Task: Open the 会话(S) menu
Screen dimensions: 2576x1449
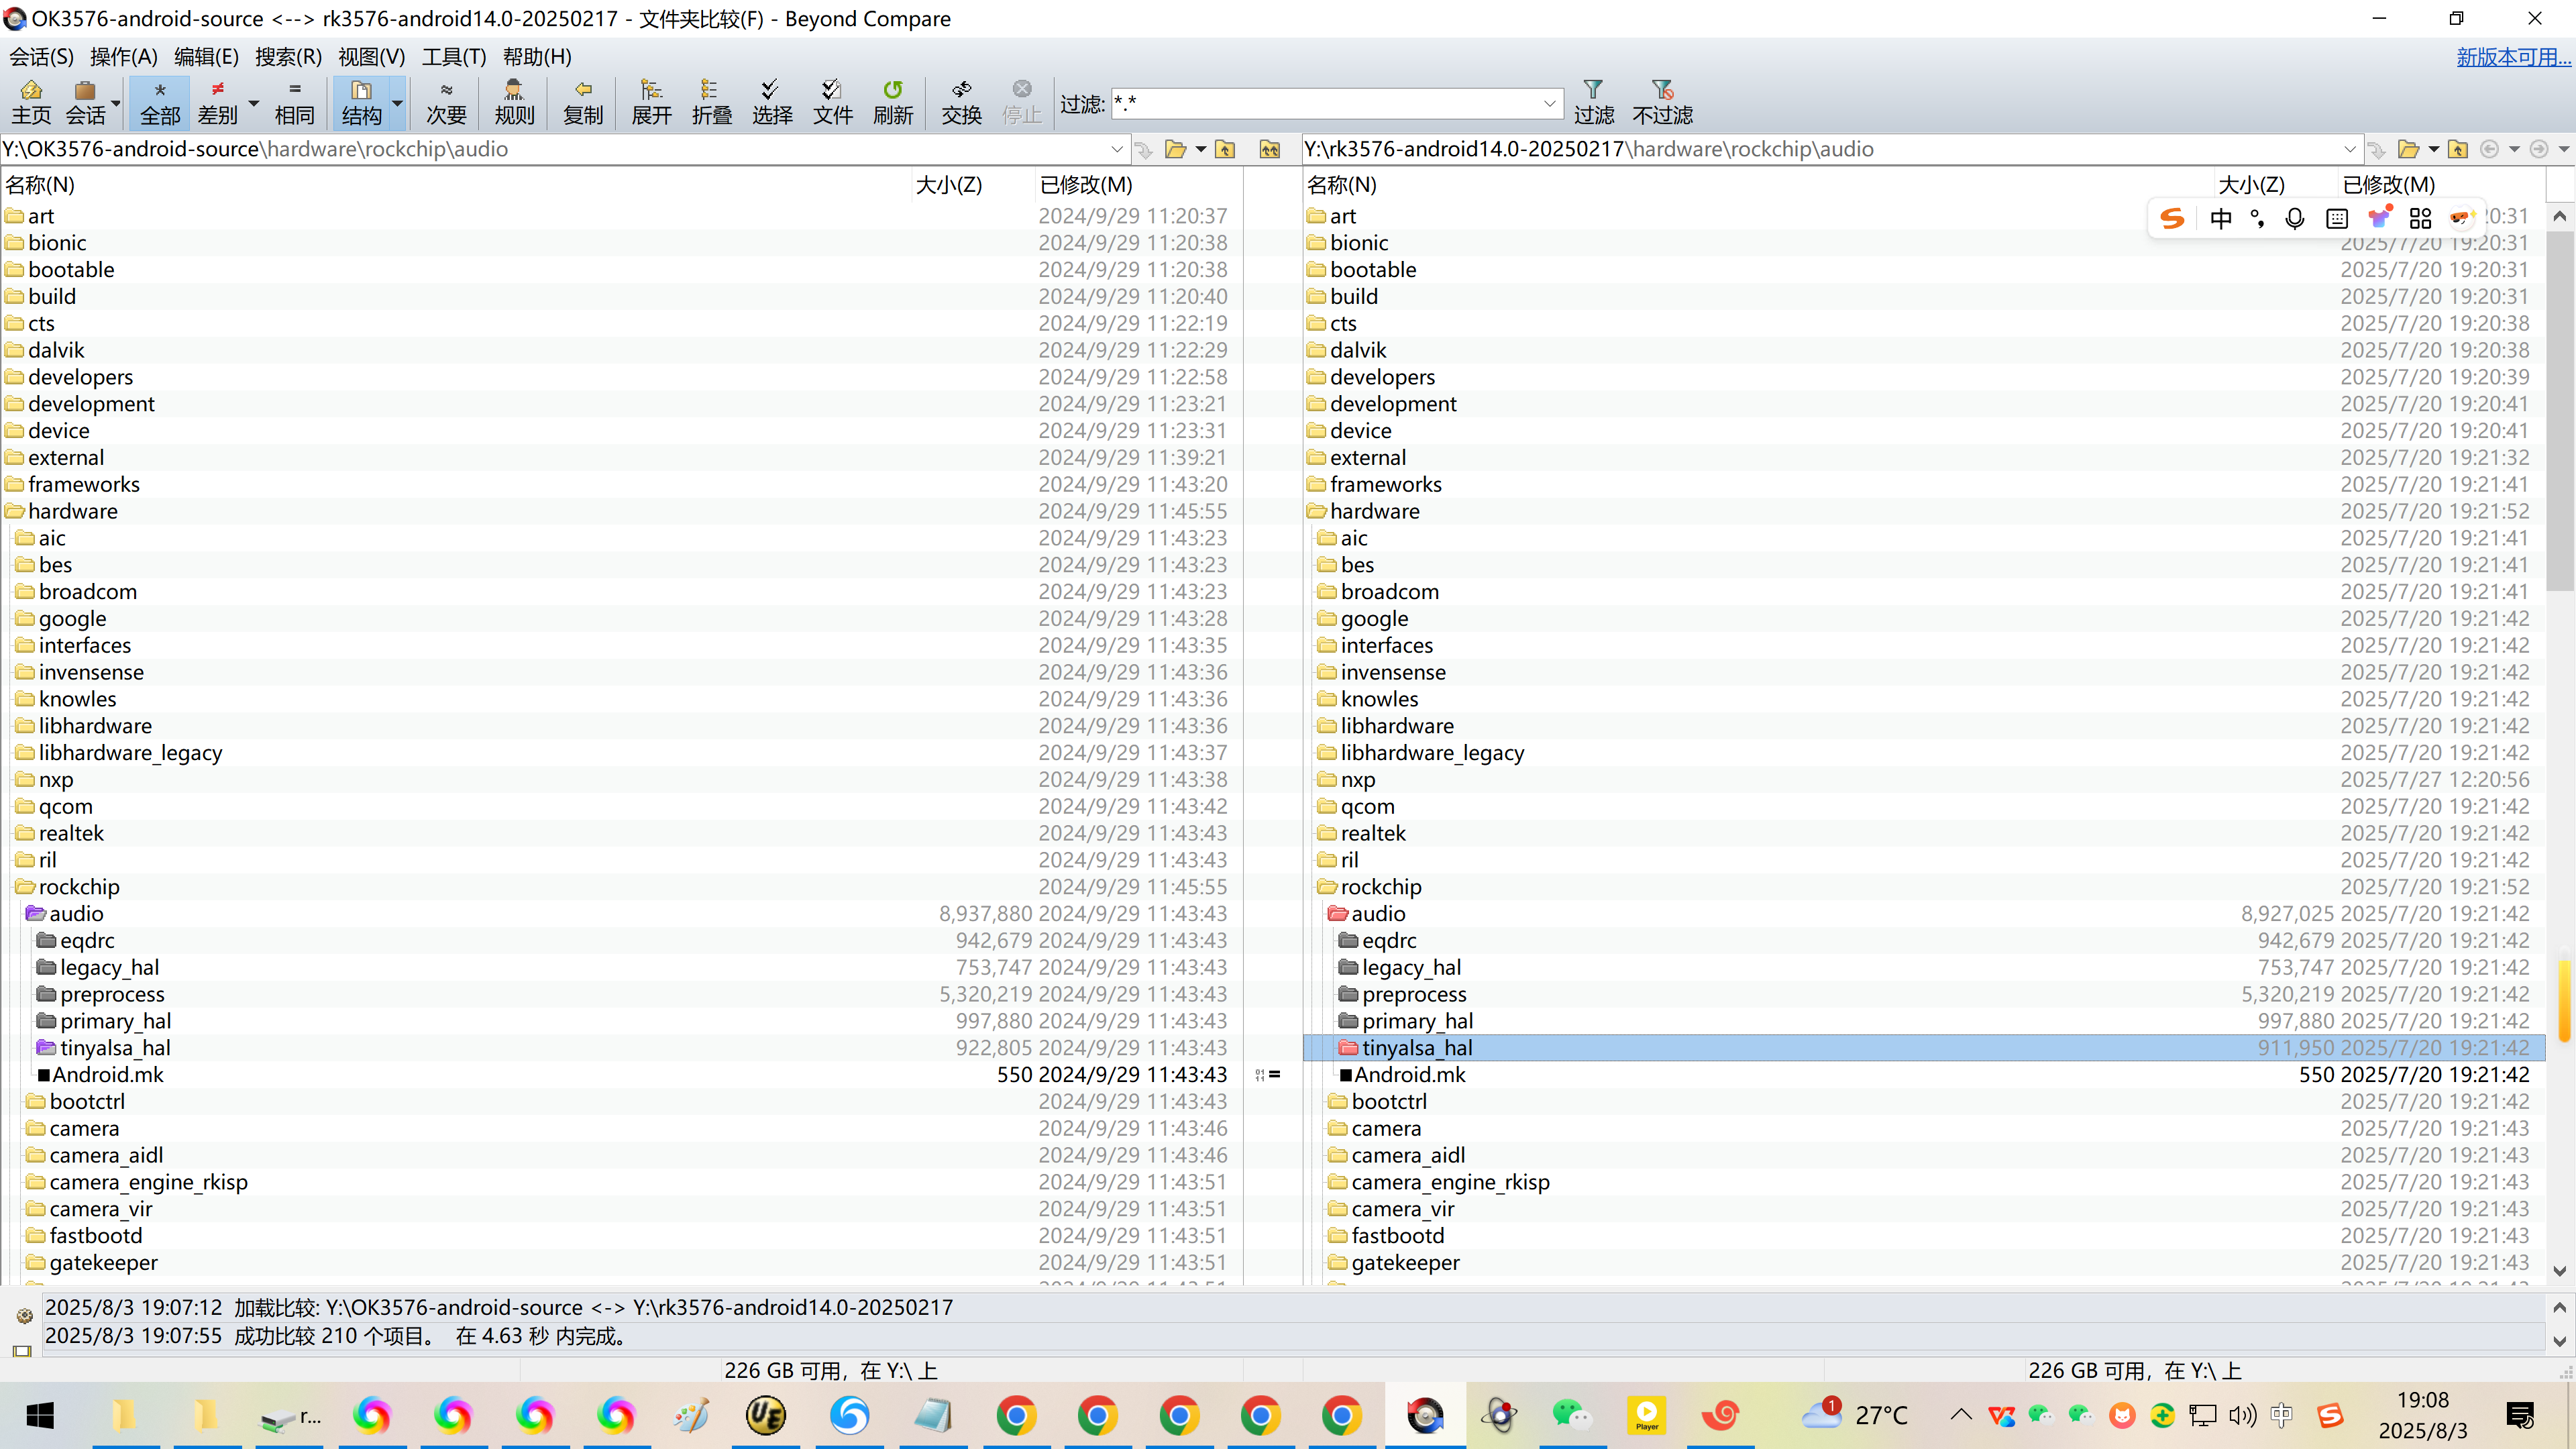Action: (41, 57)
